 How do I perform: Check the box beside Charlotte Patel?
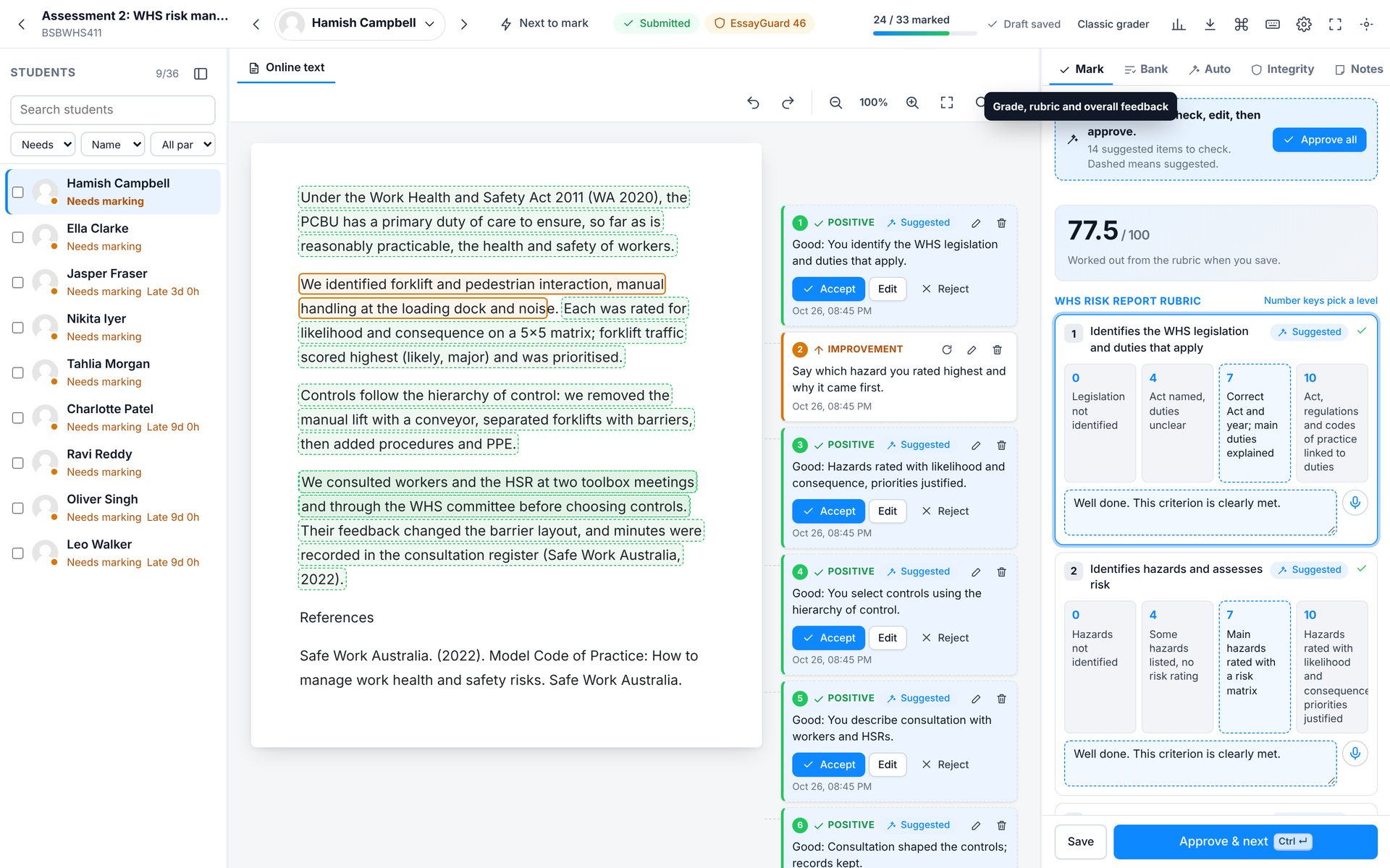18,418
